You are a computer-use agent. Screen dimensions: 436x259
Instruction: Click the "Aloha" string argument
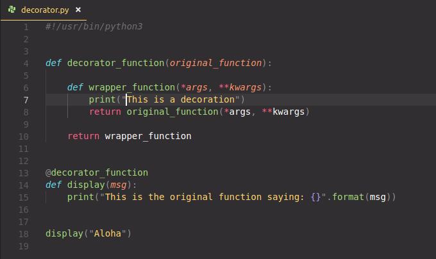[107, 234]
